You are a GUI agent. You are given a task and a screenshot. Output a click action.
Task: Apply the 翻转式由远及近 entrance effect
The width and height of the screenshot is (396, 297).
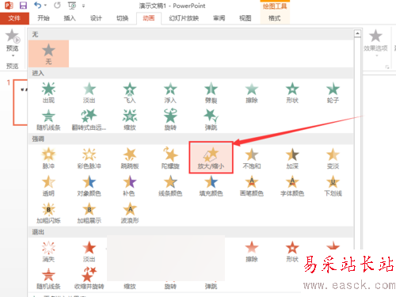89,120
